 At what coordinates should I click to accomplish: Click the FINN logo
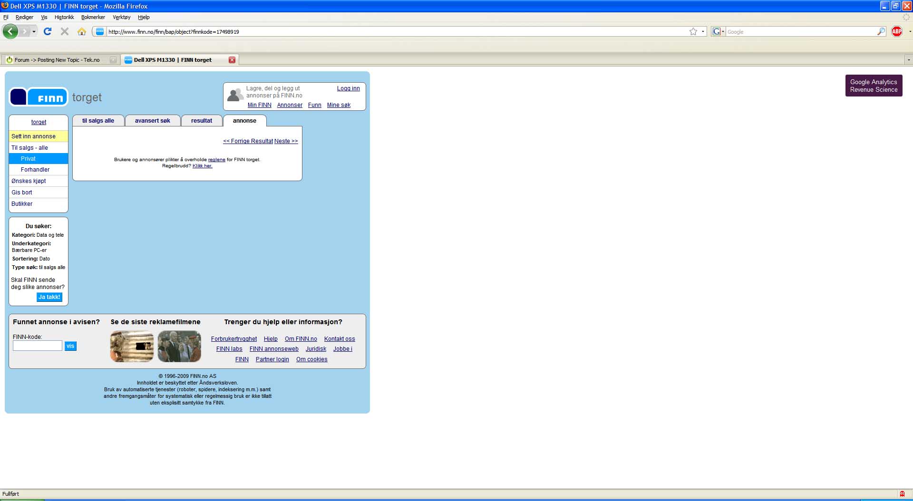pyautogui.click(x=39, y=97)
